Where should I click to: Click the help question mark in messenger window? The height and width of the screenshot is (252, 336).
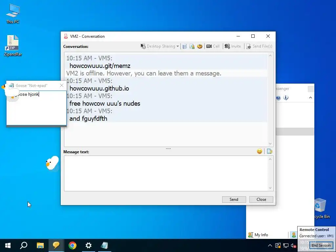click(278, 98)
